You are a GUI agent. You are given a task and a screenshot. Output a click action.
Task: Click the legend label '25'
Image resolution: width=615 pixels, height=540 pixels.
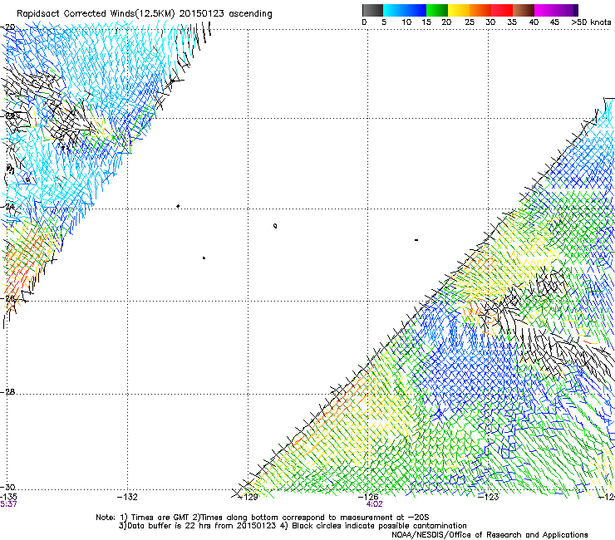click(470, 22)
